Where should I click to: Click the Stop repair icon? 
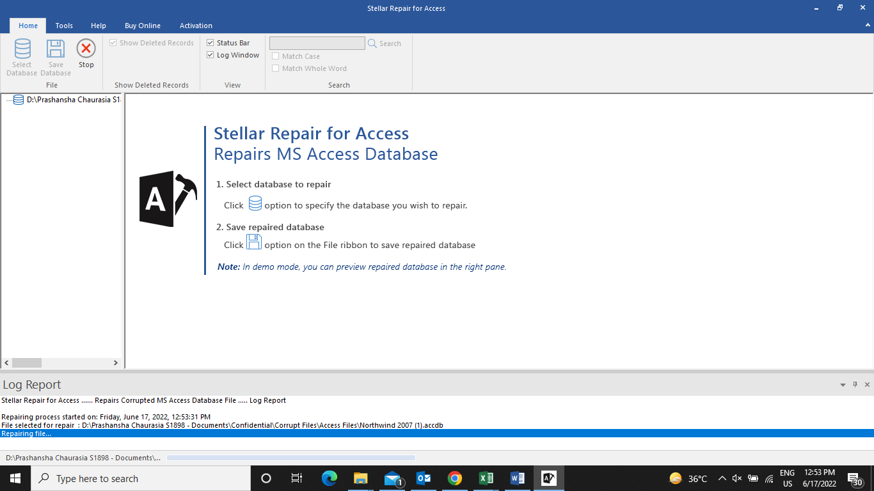pyautogui.click(x=86, y=48)
